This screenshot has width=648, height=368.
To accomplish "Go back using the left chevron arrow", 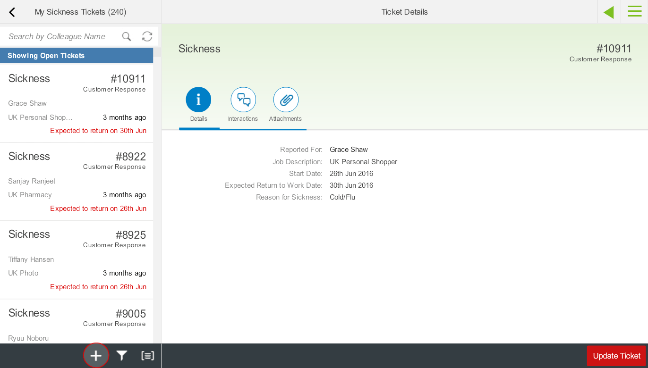I will click(12, 12).
